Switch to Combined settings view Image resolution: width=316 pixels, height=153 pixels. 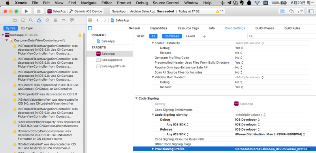(172, 36)
